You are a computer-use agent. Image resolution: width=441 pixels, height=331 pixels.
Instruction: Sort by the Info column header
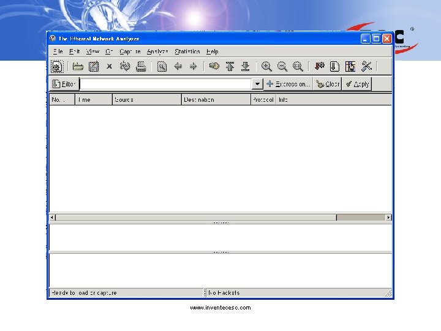[x=334, y=100]
